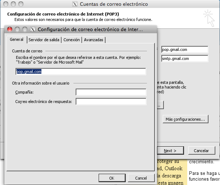Open the Conexión tab
Screen dimensions: 220x185
[x=71, y=40]
